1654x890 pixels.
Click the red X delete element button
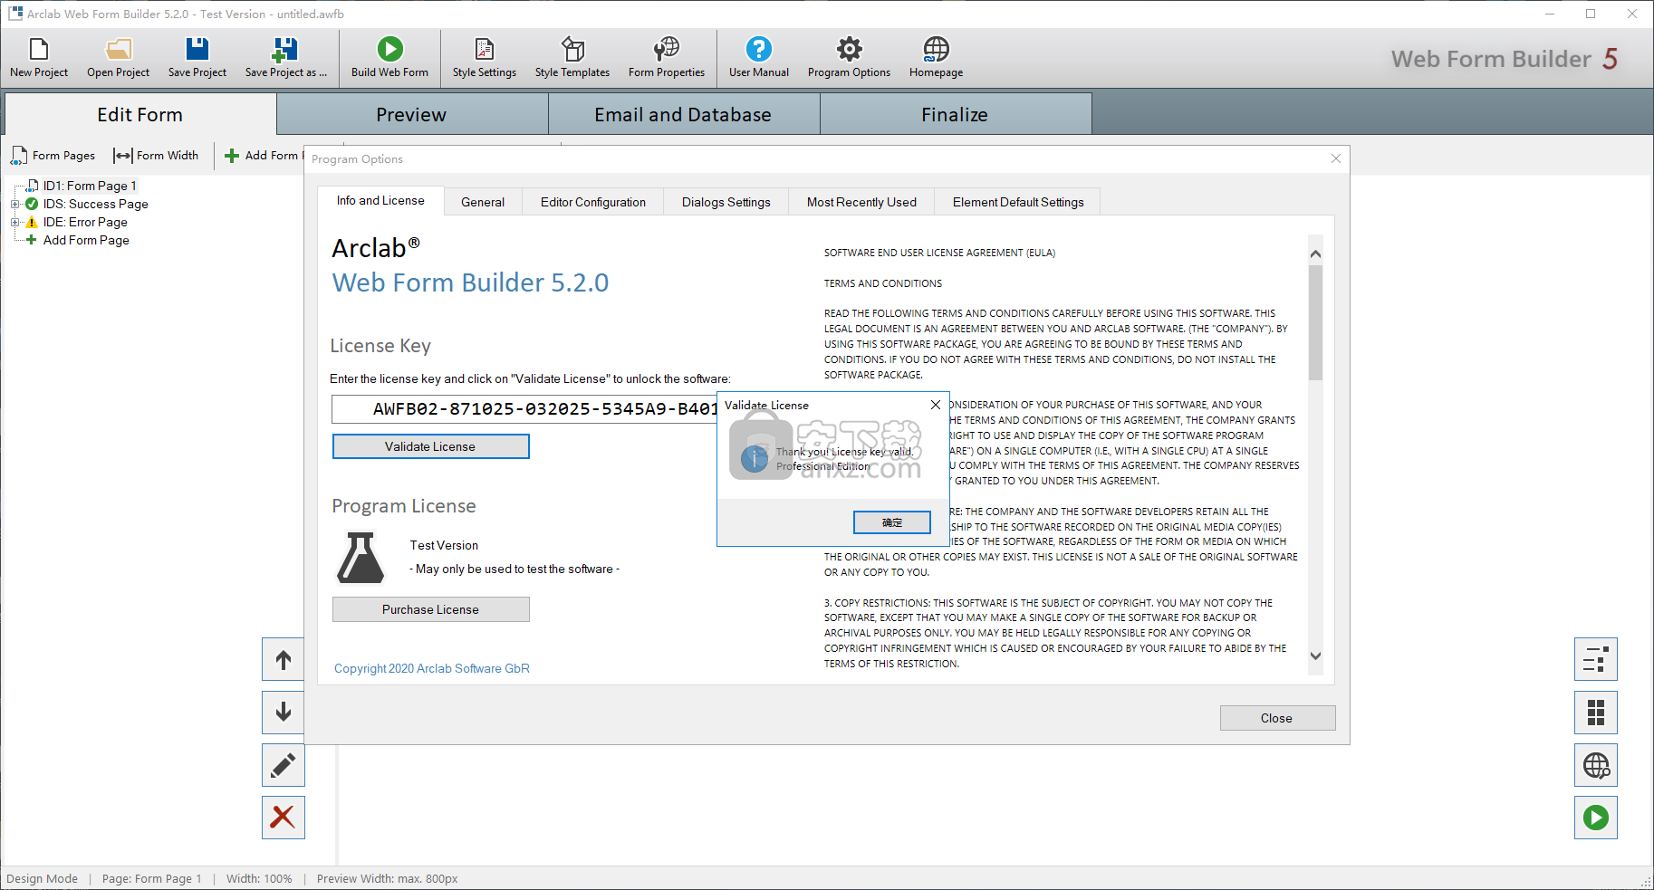click(x=284, y=818)
